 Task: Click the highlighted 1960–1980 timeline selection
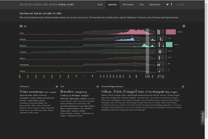tap(147, 51)
